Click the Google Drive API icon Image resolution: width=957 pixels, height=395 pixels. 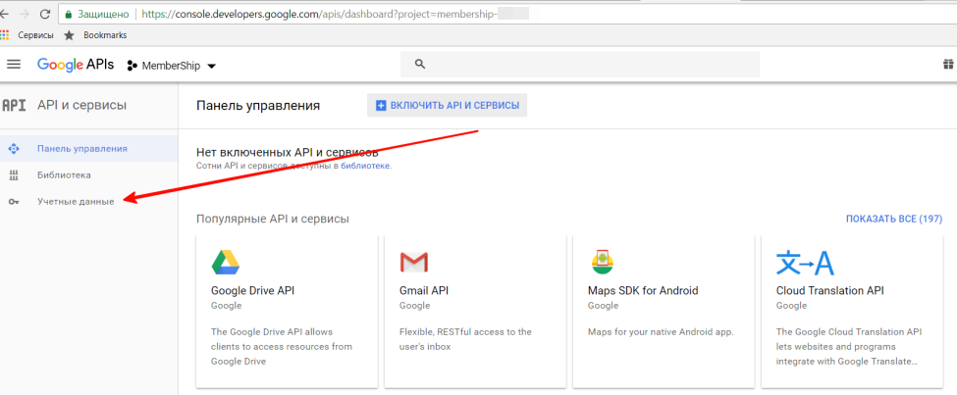coord(226,263)
